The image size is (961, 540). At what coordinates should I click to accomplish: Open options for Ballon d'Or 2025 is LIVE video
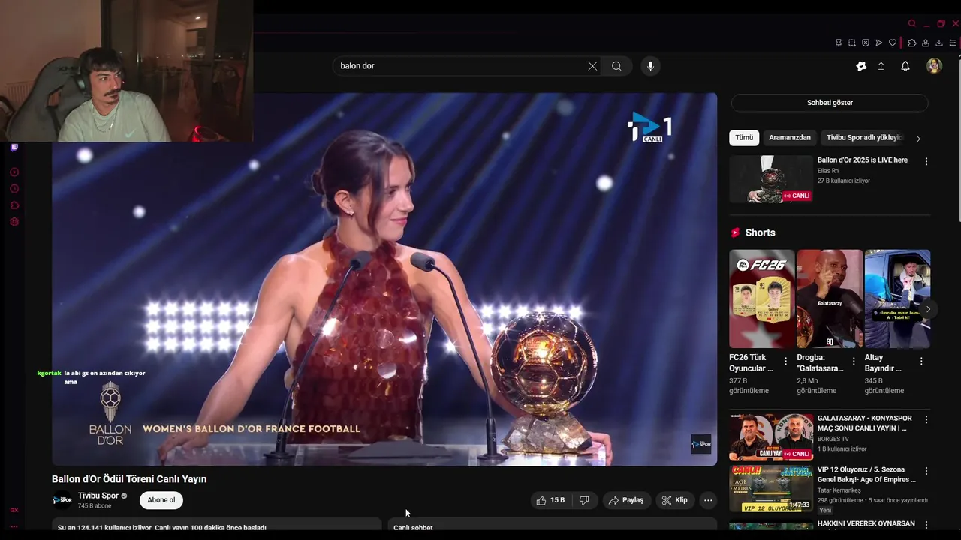pyautogui.click(x=926, y=161)
